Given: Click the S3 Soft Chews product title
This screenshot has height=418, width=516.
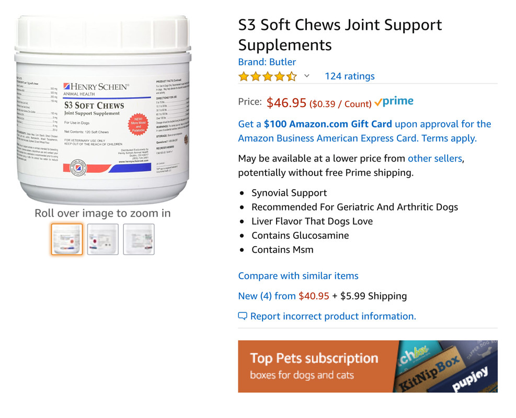Looking at the screenshot, I should click(340, 34).
